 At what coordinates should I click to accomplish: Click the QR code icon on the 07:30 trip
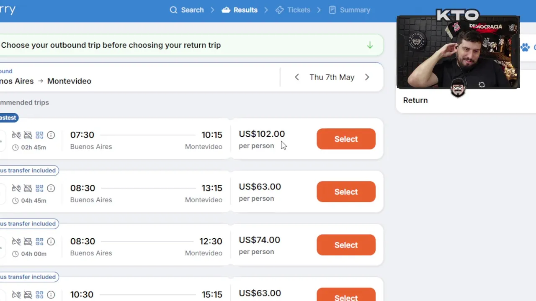(39, 135)
